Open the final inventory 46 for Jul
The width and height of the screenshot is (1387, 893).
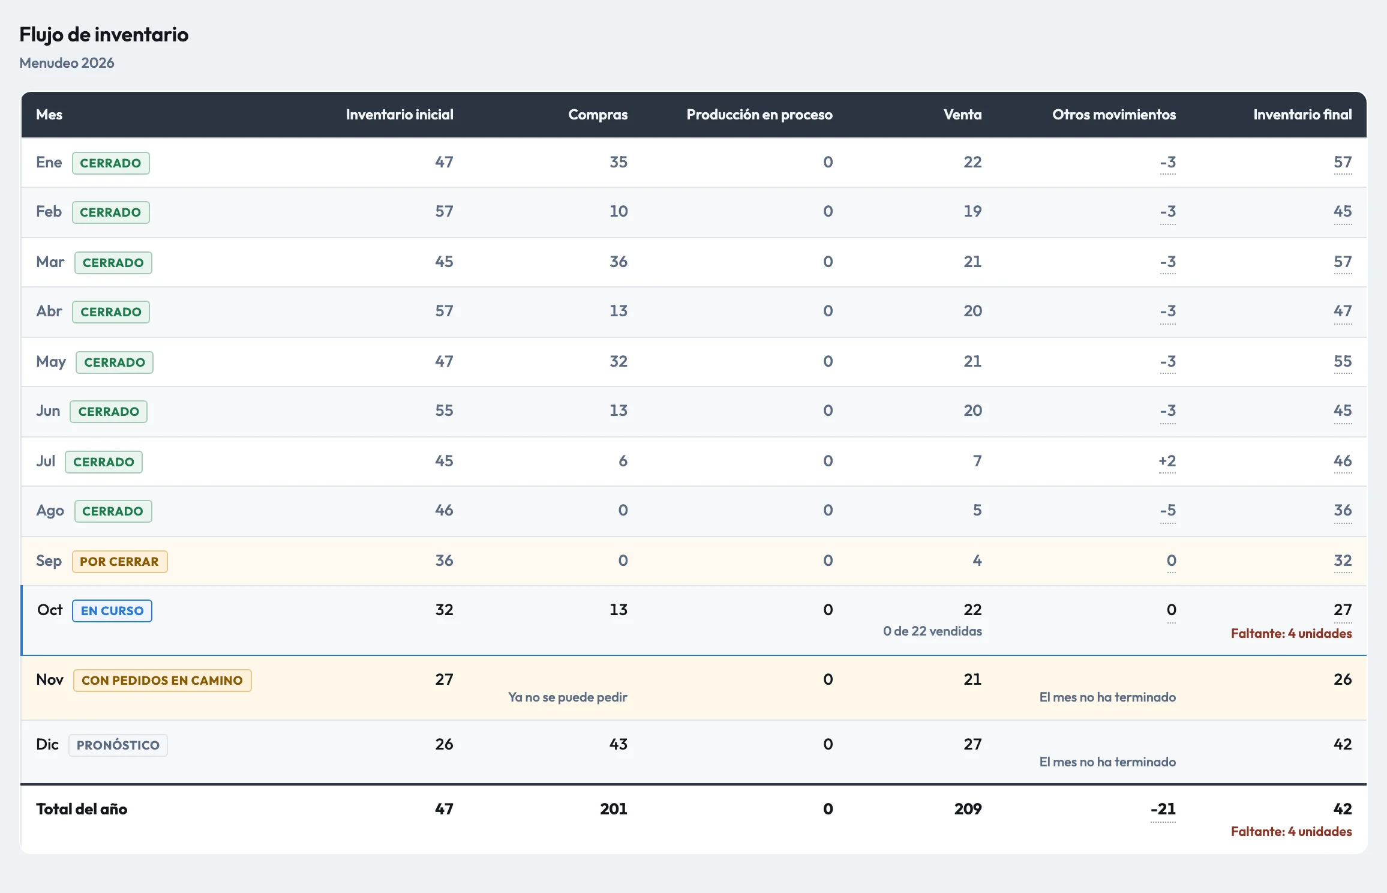pyautogui.click(x=1343, y=462)
